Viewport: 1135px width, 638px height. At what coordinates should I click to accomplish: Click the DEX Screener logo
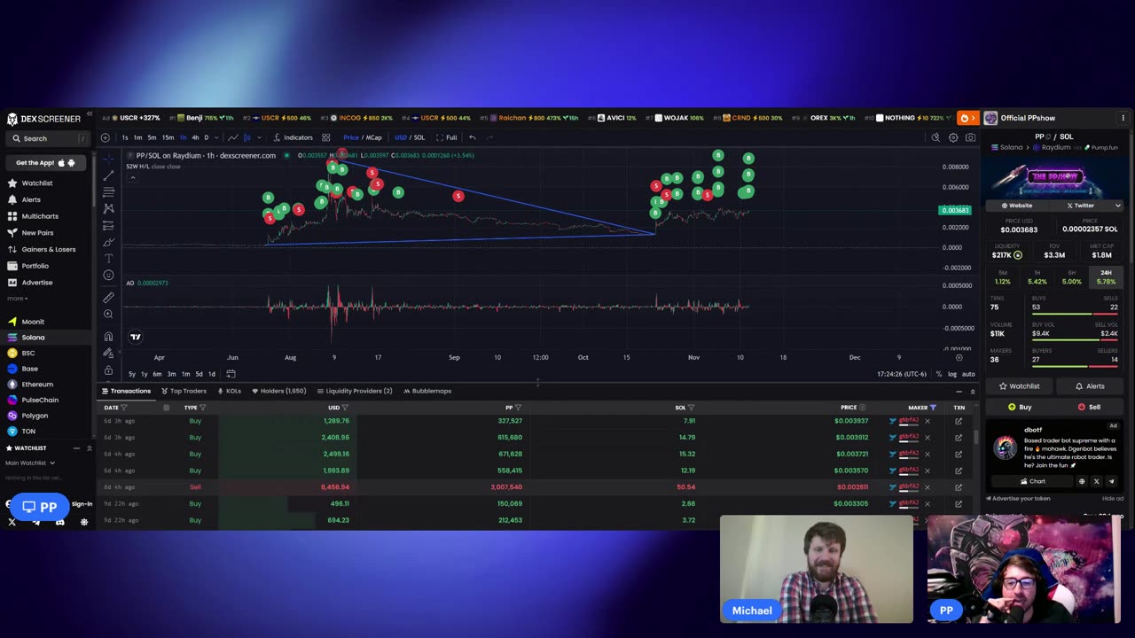(x=44, y=119)
